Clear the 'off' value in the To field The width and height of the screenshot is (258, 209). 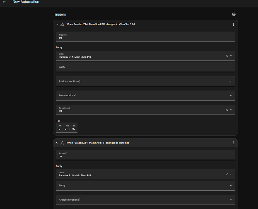point(226,110)
